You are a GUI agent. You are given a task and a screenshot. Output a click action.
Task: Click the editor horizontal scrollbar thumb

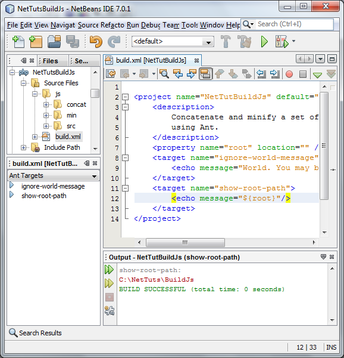(185, 242)
